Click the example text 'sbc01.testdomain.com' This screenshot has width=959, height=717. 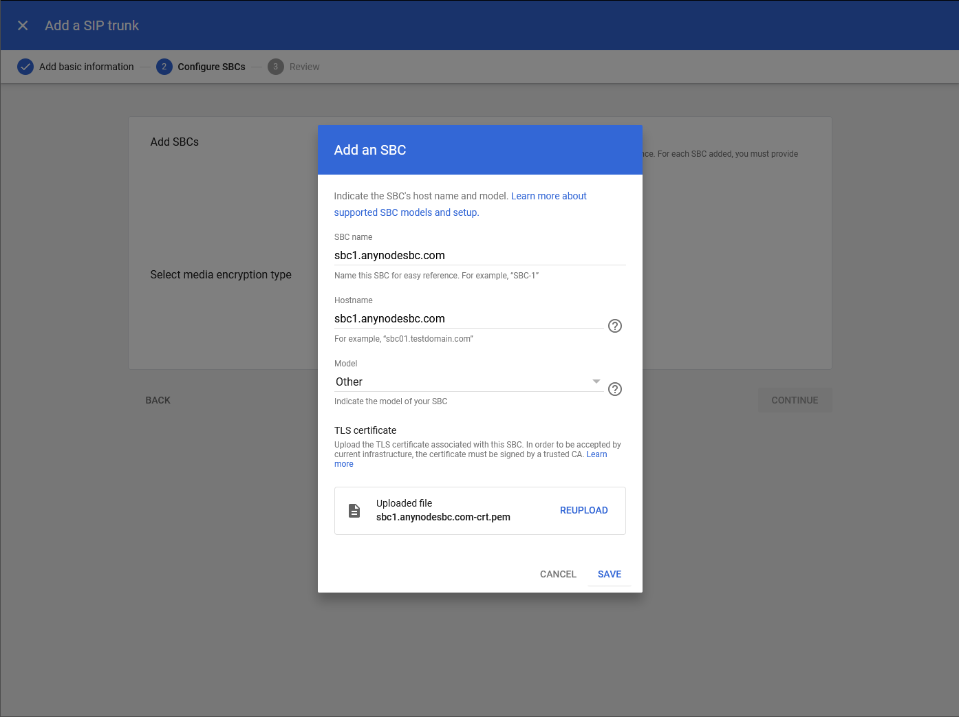(429, 339)
